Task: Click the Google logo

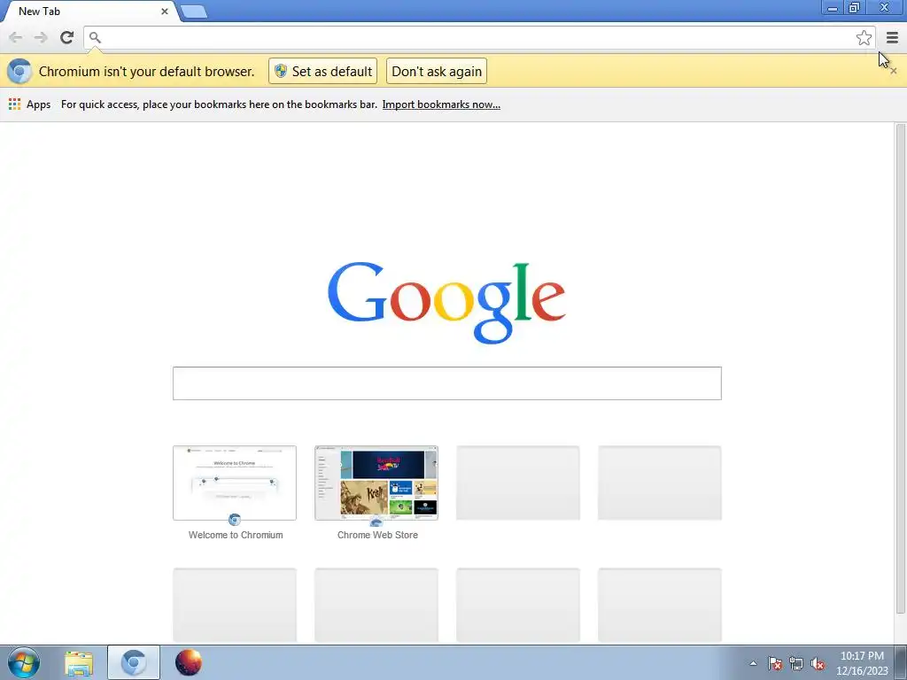Action: point(446,302)
